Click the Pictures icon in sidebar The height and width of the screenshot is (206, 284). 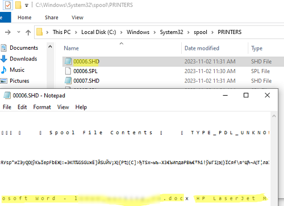click(x=3, y=81)
